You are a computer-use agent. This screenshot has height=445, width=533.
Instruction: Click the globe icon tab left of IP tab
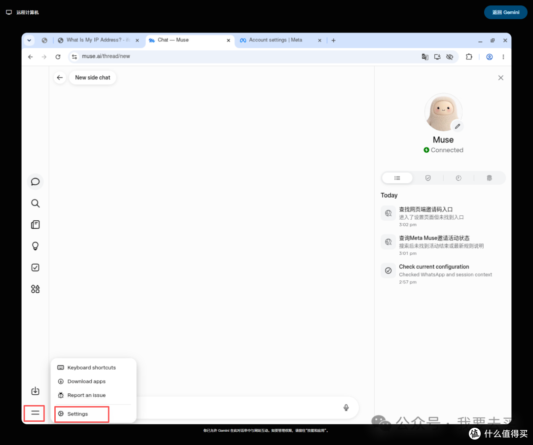point(44,40)
